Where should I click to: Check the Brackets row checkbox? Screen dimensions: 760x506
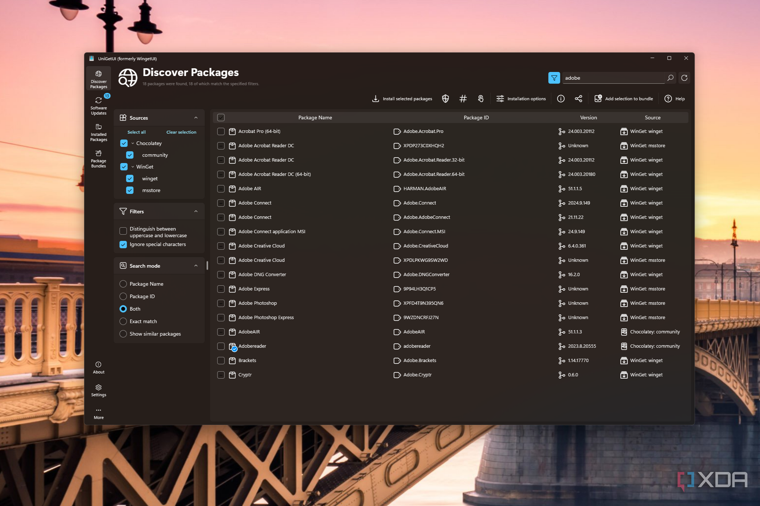(221, 360)
